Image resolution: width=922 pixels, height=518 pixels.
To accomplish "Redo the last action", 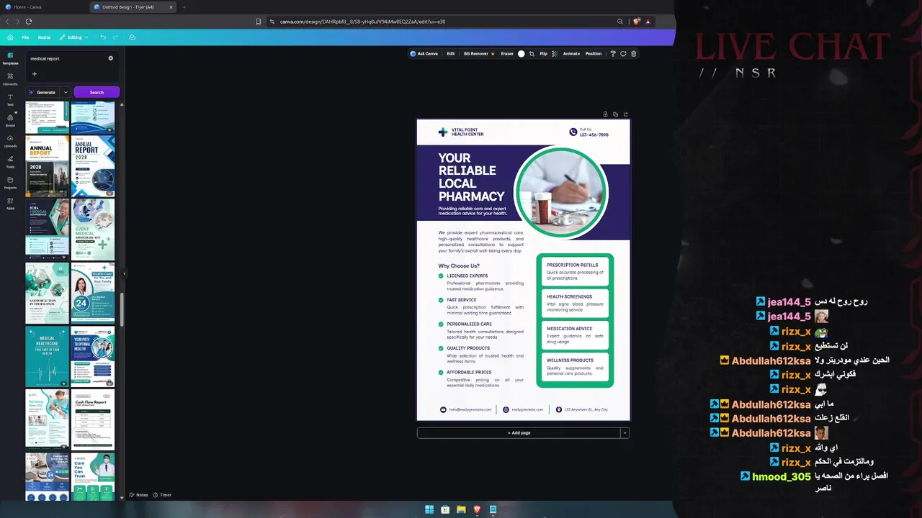I will 117,37.
